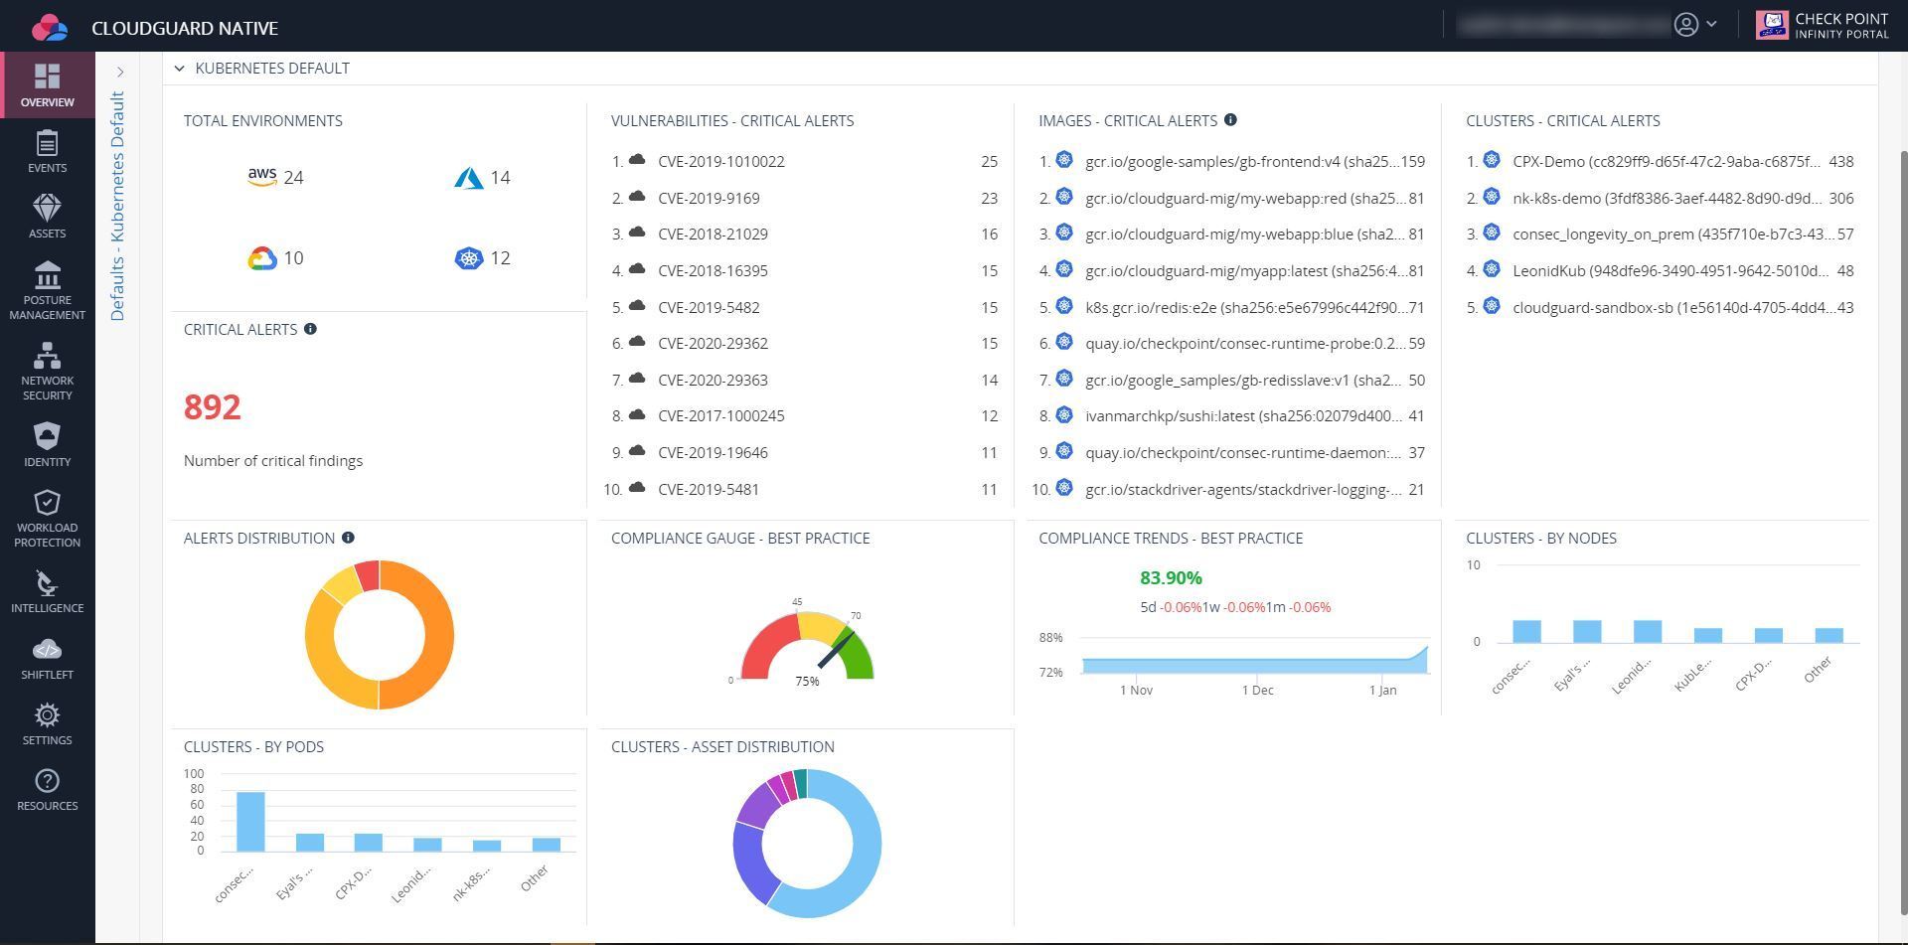The image size is (1908, 945).
Task: Click the Kubernetes environments icon
Action: click(469, 258)
